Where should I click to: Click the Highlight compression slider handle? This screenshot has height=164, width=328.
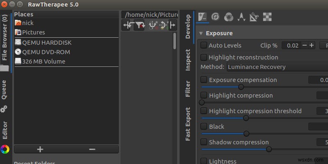click(x=202, y=102)
